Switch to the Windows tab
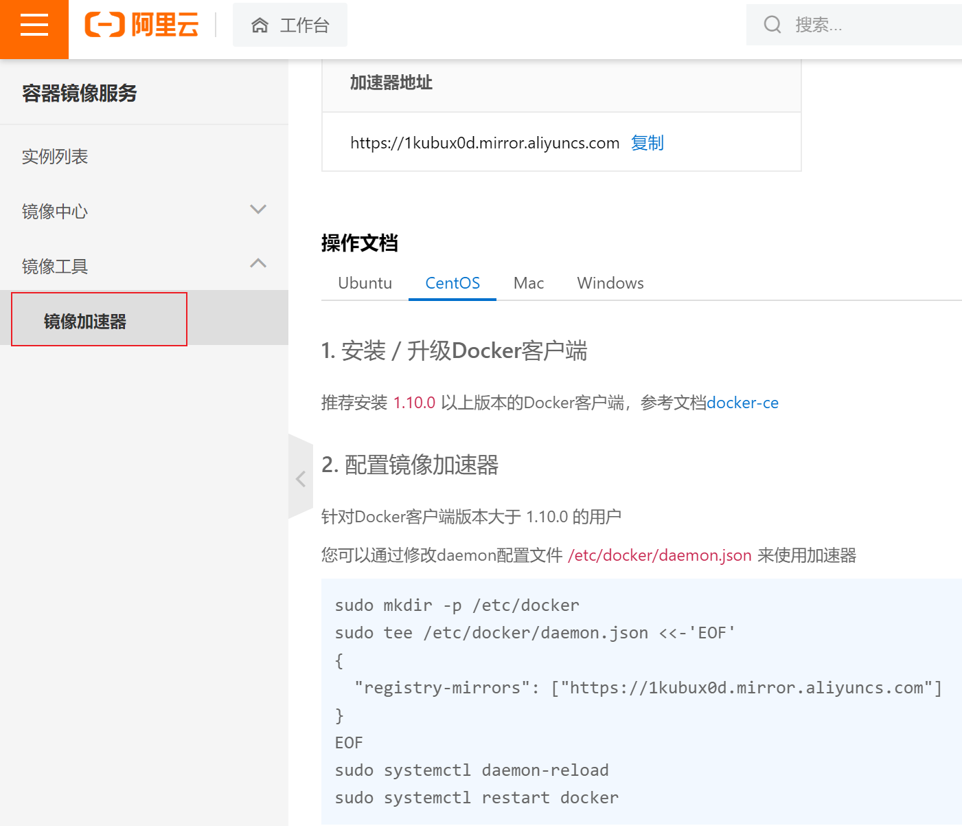Screen dimensions: 962x826 point(610,283)
